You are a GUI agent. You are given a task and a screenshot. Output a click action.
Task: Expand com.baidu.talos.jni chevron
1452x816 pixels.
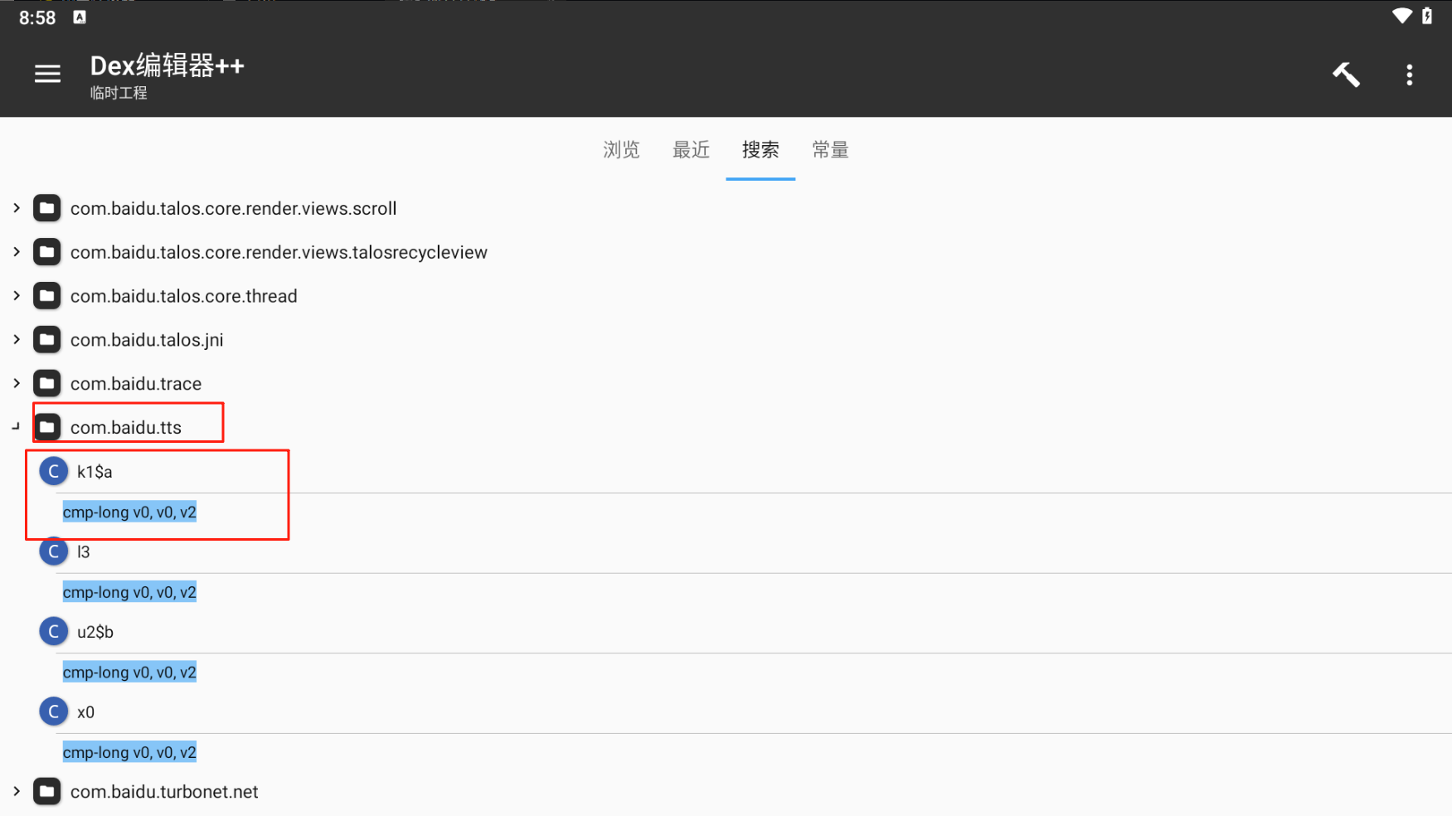tap(17, 339)
